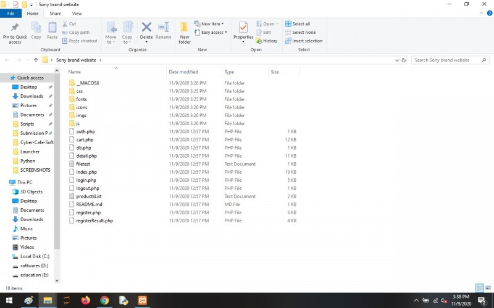Open Firefox from the taskbar
The image size is (494, 308).
point(85,301)
